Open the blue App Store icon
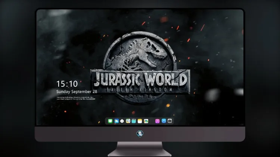This screenshot has width=280, height=157. pyautogui.click(x=164, y=121)
